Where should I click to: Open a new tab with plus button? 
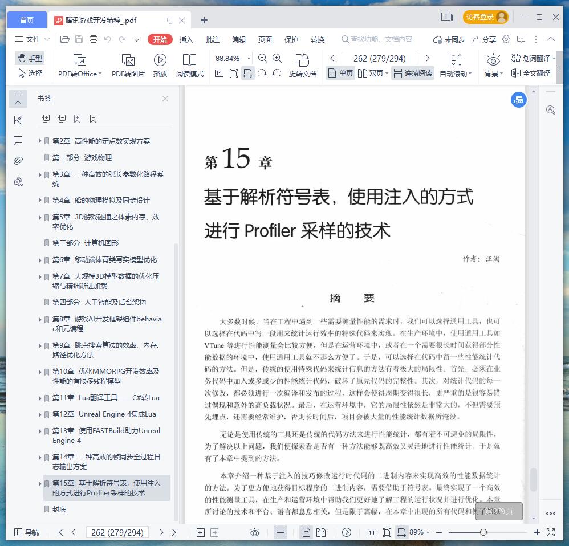tap(204, 20)
